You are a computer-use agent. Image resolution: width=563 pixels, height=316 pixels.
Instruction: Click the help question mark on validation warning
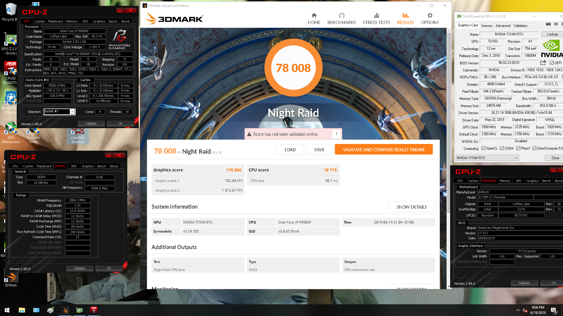click(x=336, y=134)
